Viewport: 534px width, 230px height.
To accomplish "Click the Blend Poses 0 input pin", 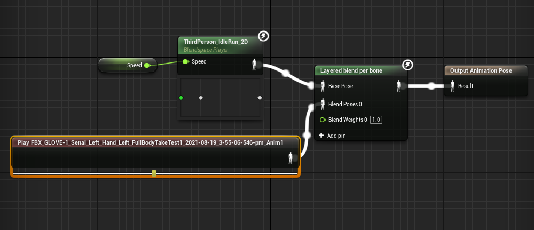I will point(323,104).
